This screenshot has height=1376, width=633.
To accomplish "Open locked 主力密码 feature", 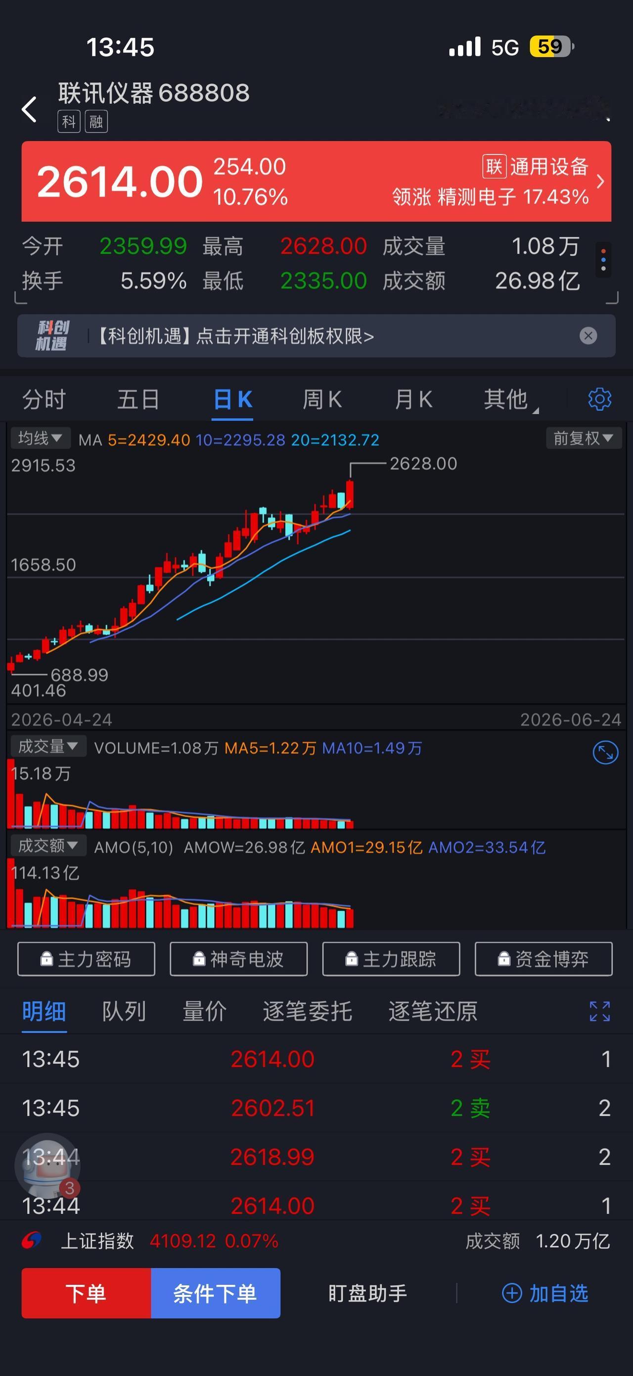I will (87, 959).
